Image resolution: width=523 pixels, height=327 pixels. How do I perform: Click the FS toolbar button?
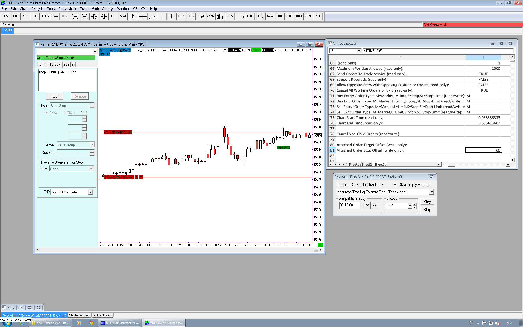pos(6,16)
